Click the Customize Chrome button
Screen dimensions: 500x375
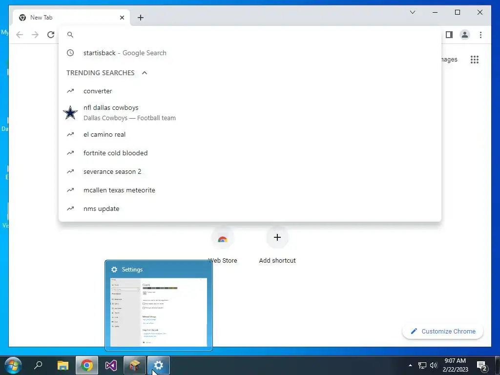pos(443,332)
